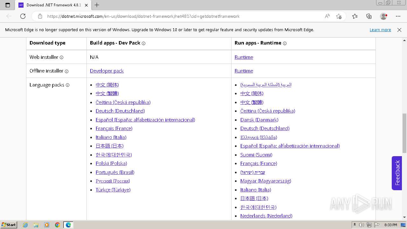407x229 pixels.
Task: Download Runtime Hebrew language pack
Action: [x=253, y=172]
